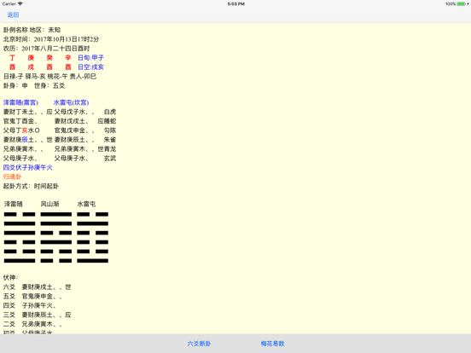Tap the Carrier label in status bar
The height and width of the screenshot is (353, 471).
click(9, 4)
